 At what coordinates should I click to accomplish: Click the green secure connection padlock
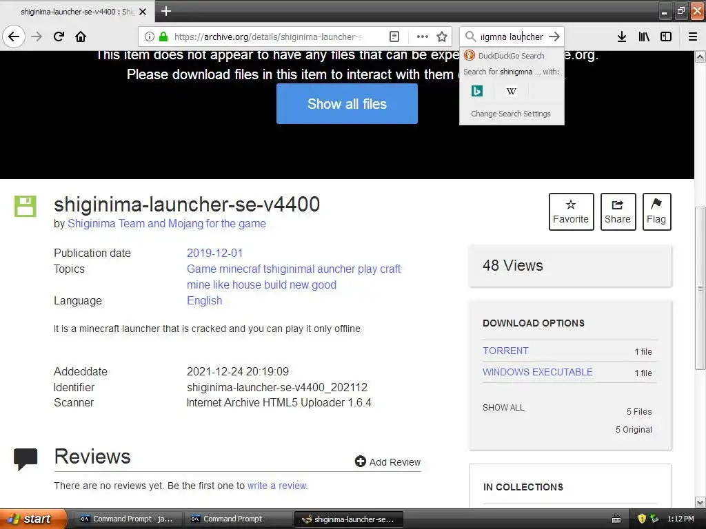pos(163,37)
